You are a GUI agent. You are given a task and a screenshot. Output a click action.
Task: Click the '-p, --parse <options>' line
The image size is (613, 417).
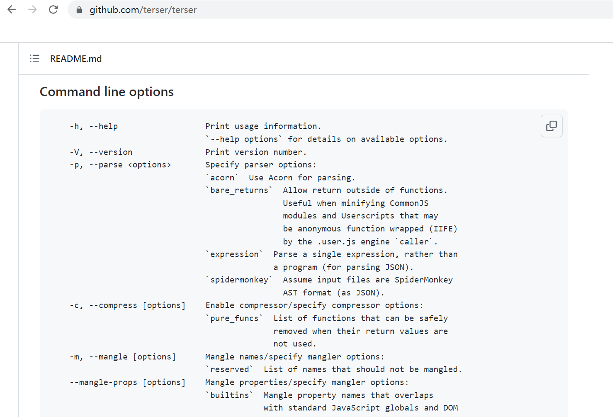120,165
